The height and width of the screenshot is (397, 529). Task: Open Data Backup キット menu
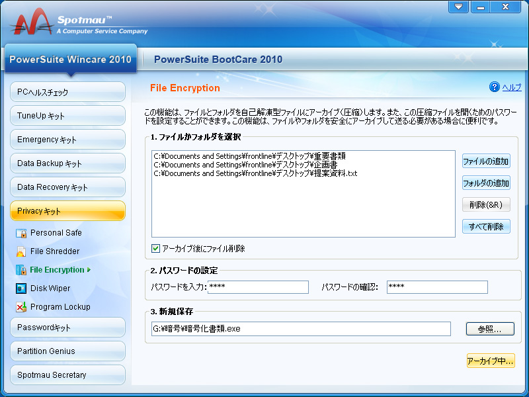(x=68, y=163)
